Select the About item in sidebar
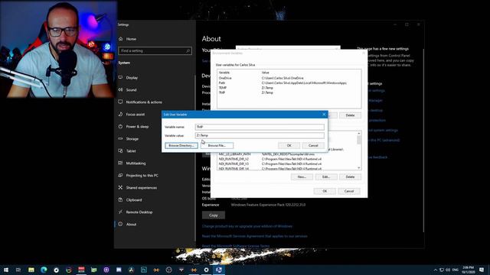Image resolution: width=490 pixels, height=275 pixels. tap(131, 224)
